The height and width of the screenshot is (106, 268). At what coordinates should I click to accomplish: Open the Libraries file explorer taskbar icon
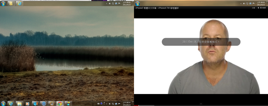(x=19, y=103)
